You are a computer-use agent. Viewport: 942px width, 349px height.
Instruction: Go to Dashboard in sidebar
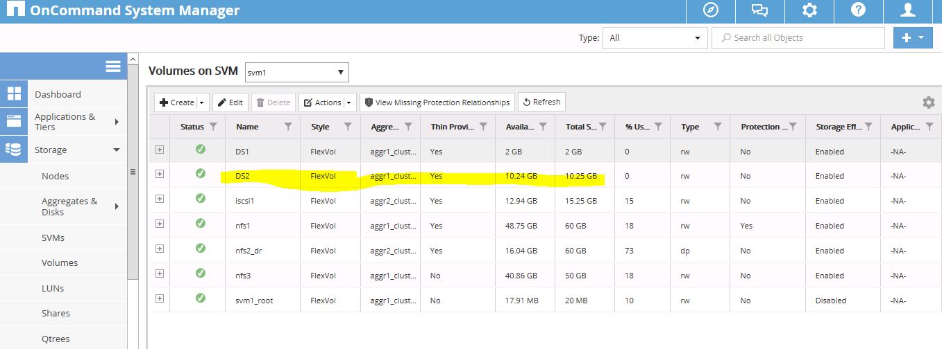(x=58, y=94)
